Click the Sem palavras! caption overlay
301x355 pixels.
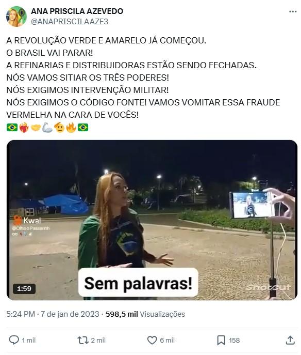point(138,283)
